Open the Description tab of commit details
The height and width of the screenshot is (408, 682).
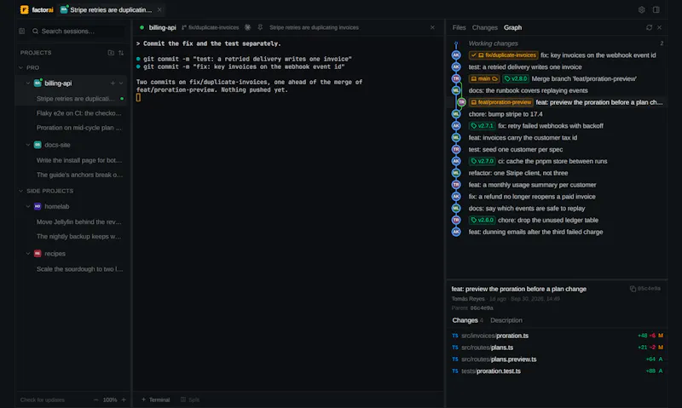[x=506, y=320]
